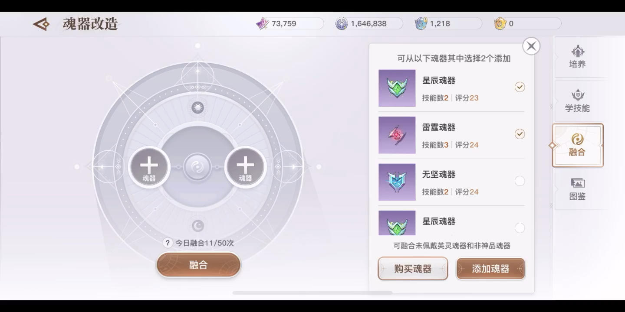Select the 融合 side tab
The height and width of the screenshot is (312, 625).
click(x=578, y=145)
